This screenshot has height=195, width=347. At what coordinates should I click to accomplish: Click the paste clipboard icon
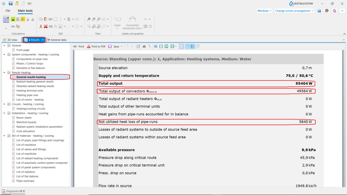[45, 19]
